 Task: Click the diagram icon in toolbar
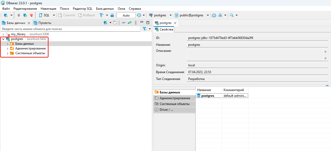[x=220, y=15]
